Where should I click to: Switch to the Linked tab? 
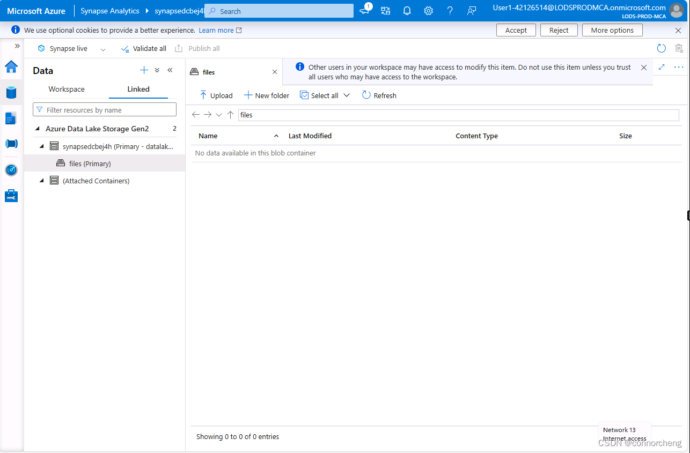(x=138, y=89)
